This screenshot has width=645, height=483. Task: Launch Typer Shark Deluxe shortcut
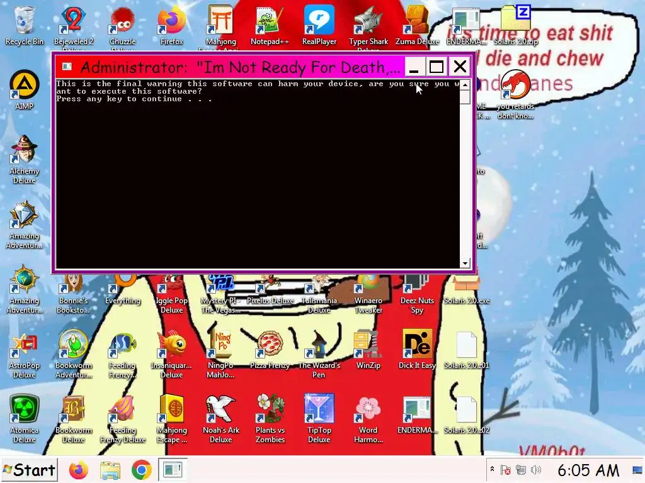pyautogui.click(x=368, y=25)
